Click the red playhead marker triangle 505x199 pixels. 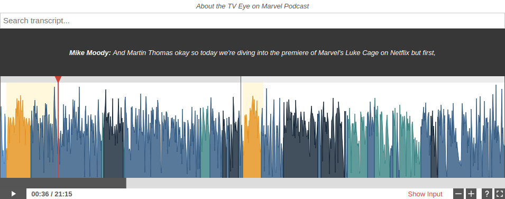pyautogui.click(x=58, y=79)
